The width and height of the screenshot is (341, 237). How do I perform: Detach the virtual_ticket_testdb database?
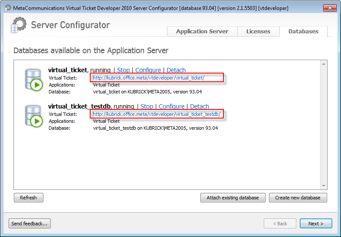click(200, 106)
